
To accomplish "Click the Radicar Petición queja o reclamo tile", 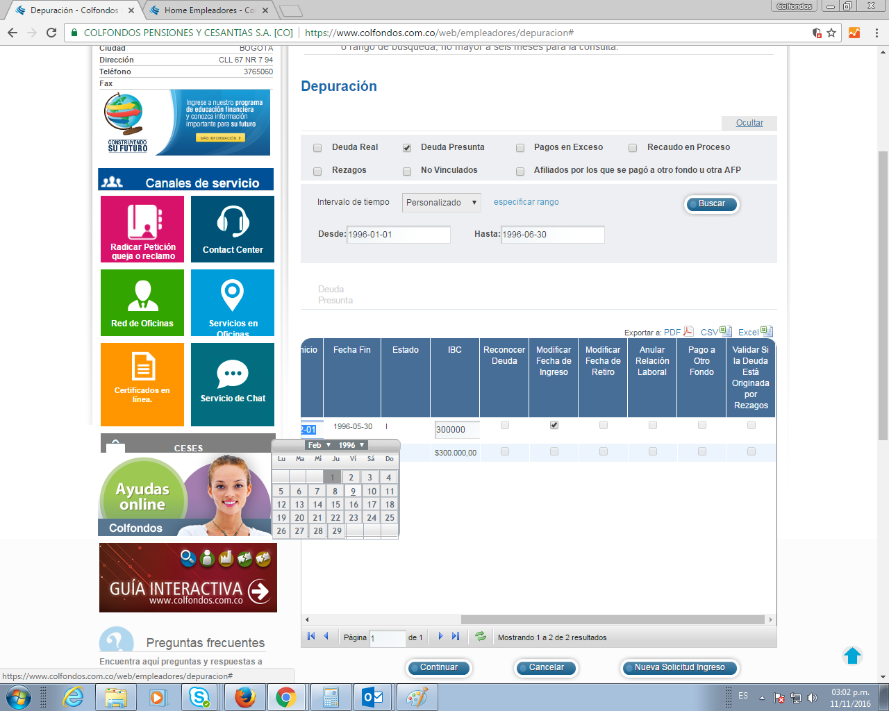I will [142, 229].
